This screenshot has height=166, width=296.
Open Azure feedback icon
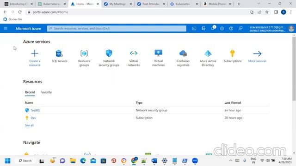point(240,29)
